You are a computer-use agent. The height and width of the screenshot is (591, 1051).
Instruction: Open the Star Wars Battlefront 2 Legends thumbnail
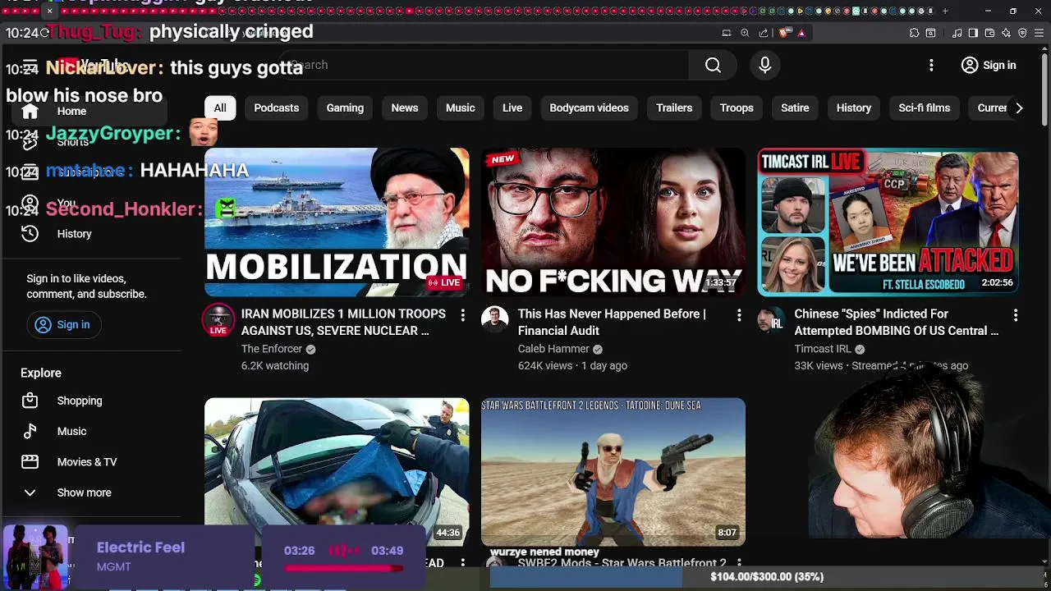click(x=613, y=472)
